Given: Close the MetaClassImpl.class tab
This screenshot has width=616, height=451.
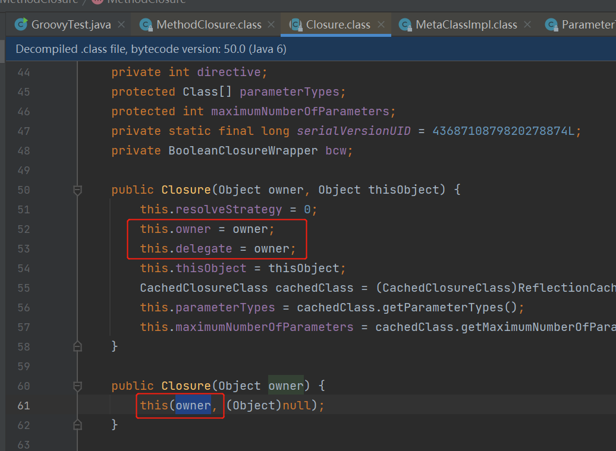Looking at the screenshot, I should (527, 25).
